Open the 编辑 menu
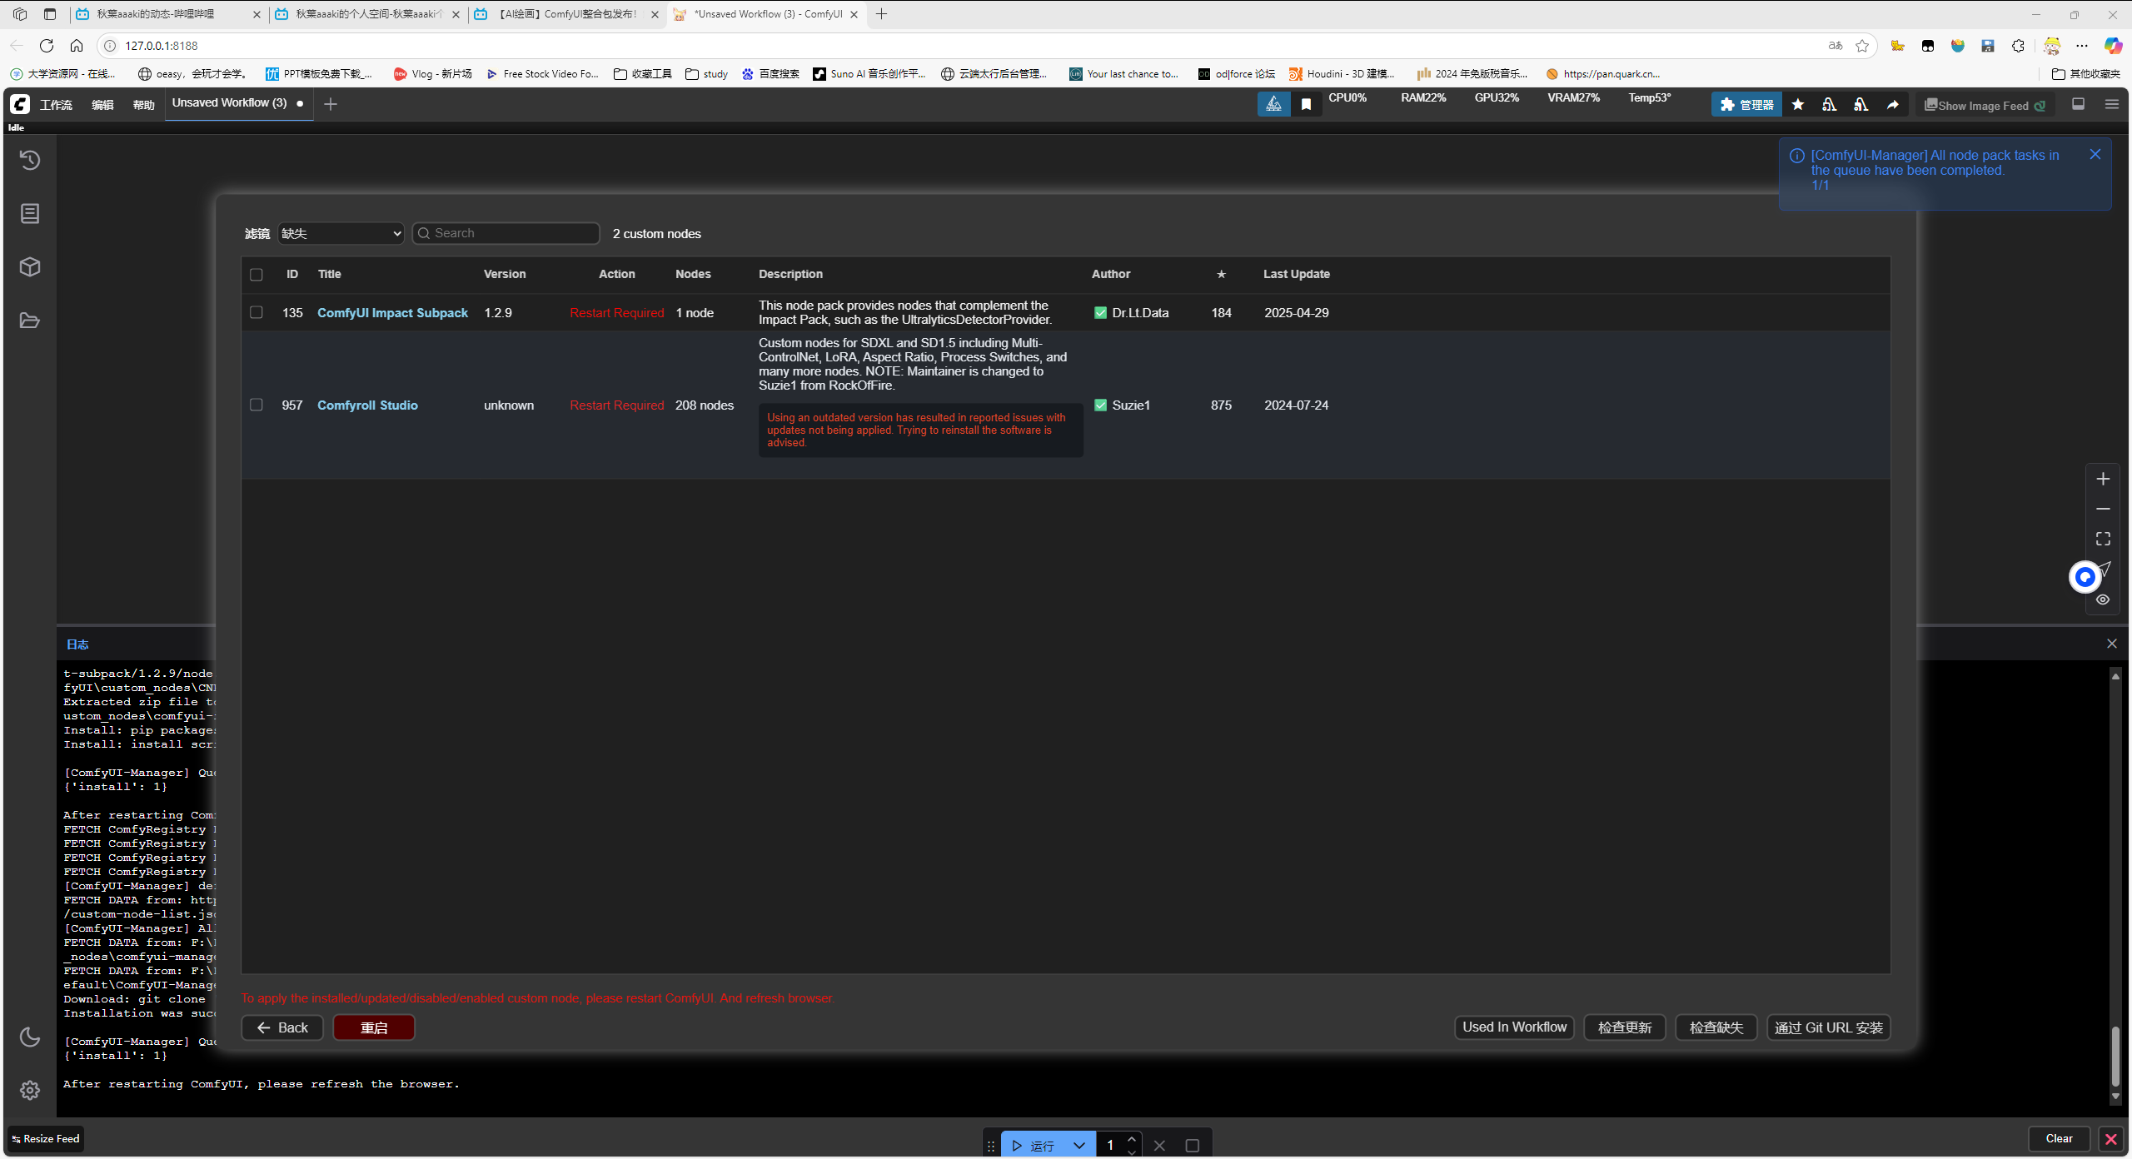The width and height of the screenshot is (2132, 1159). click(102, 105)
